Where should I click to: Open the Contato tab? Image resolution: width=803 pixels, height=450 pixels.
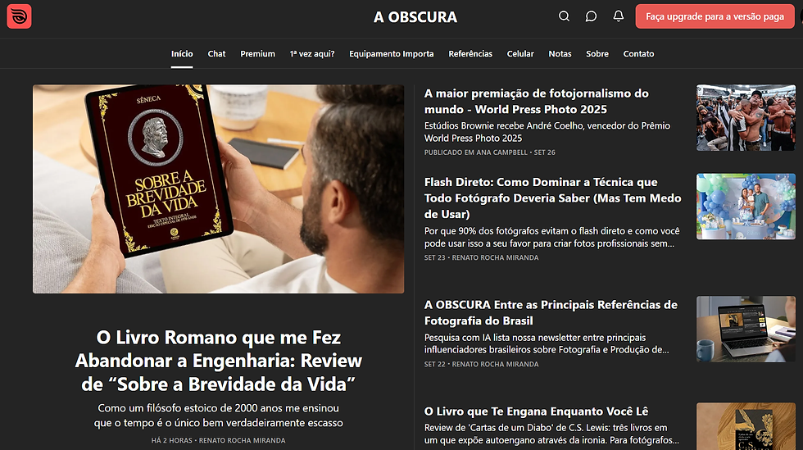(638, 54)
